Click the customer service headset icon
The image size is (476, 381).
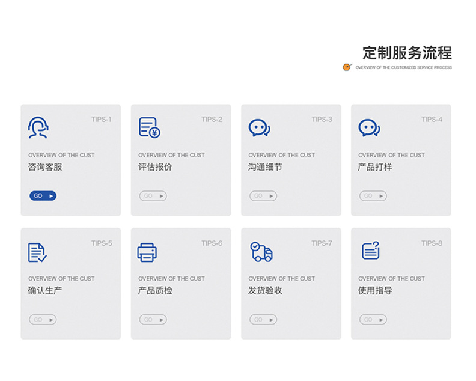(x=38, y=127)
